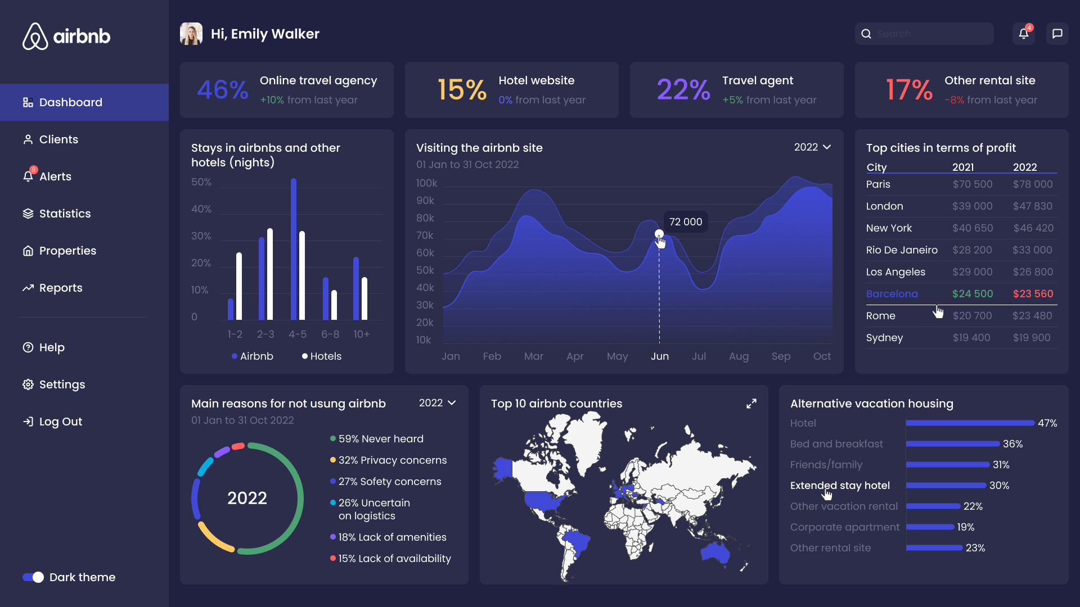This screenshot has height=607, width=1080.
Task: Select the Jun label on the chart axis
Action: [660, 356]
